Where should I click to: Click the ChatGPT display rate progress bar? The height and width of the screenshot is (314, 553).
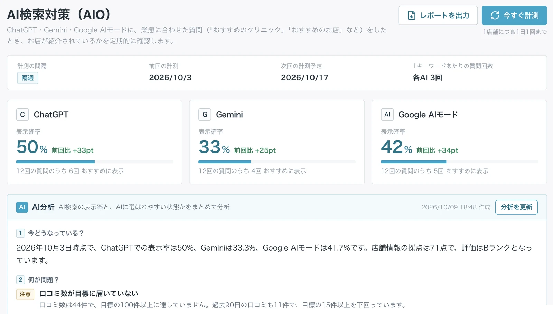click(x=94, y=161)
